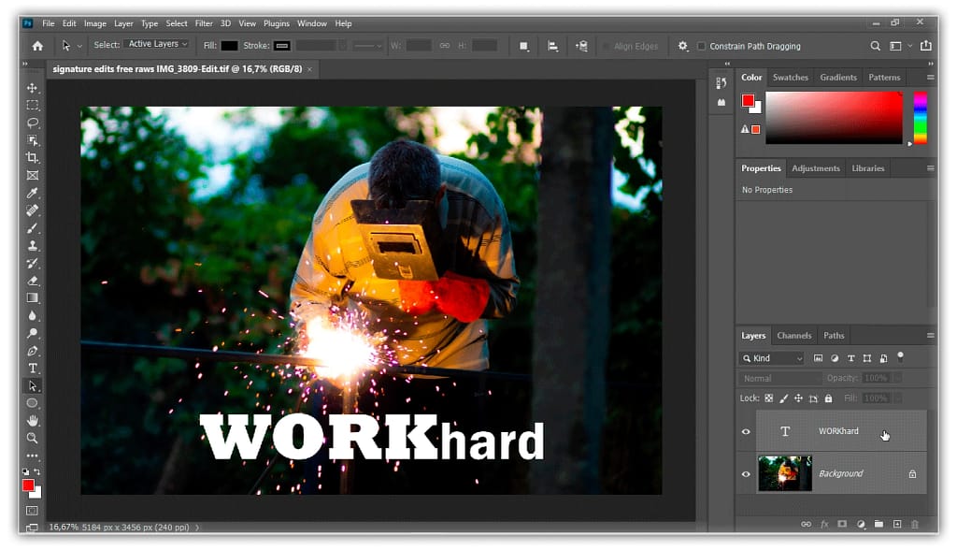Hide the Background layer
The width and height of the screenshot is (957, 550).
coord(746,473)
